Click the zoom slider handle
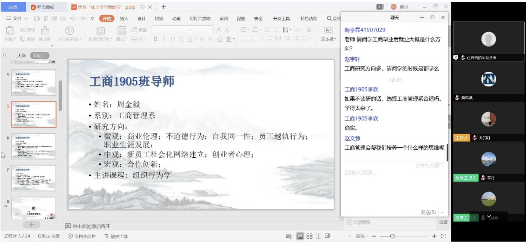The width and height of the screenshot is (528, 244). pyautogui.click(x=392, y=236)
